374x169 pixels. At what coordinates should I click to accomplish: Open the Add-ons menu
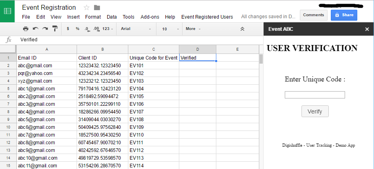pos(150,17)
